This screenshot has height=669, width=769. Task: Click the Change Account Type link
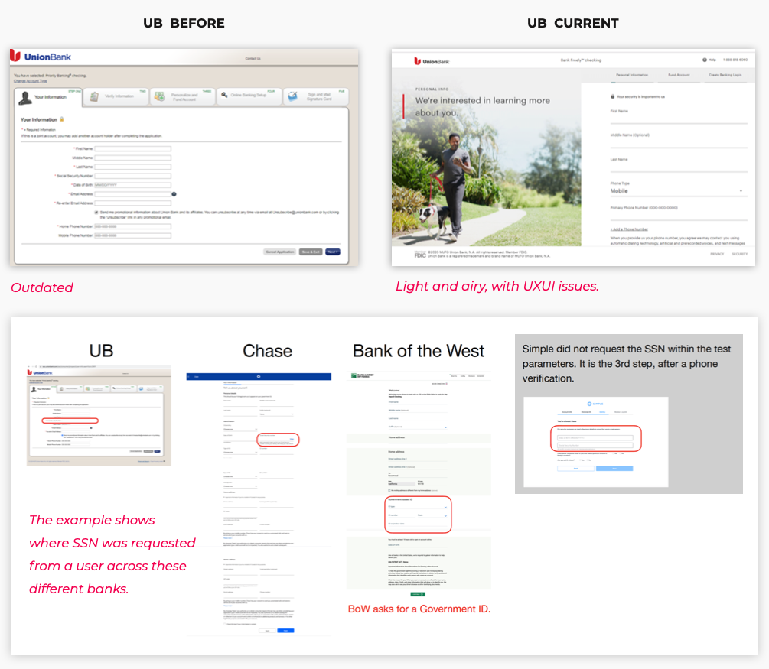click(x=31, y=81)
